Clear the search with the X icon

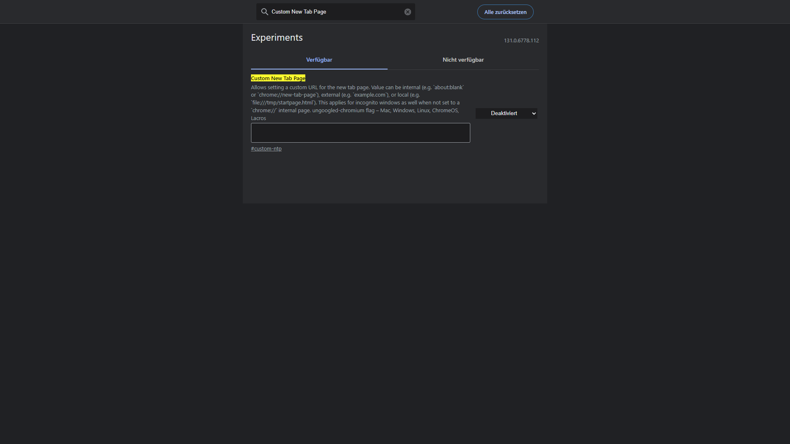(x=407, y=12)
